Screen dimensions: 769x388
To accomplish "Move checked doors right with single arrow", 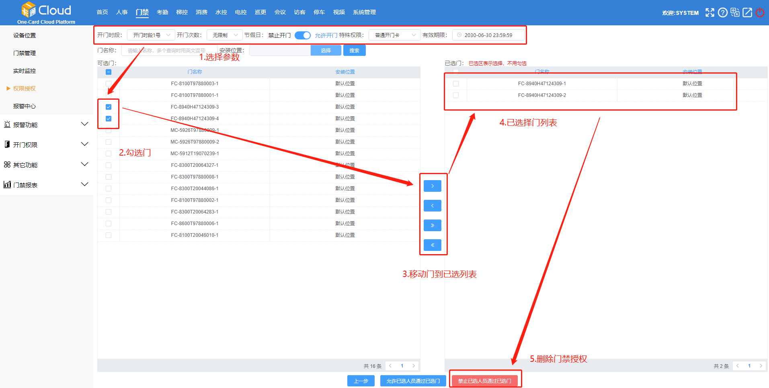I will pos(432,186).
